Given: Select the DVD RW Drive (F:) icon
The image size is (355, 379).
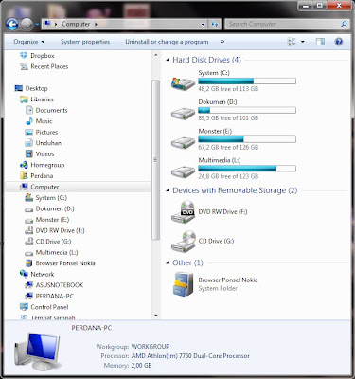Looking at the screenshot, I should click(183, 212).
